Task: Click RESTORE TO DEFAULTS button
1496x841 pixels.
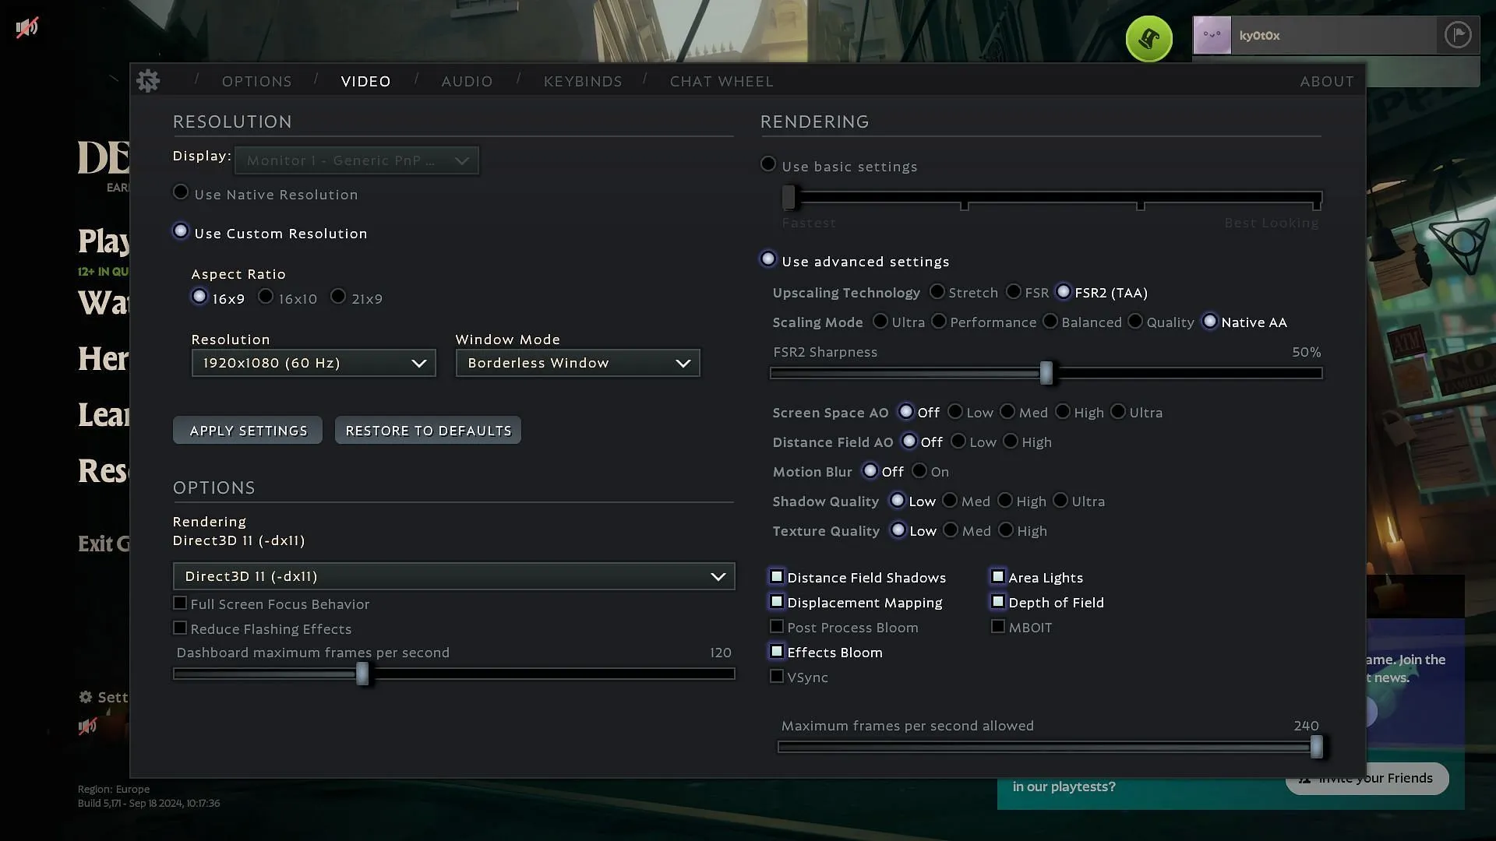Action: pos(429,431)
